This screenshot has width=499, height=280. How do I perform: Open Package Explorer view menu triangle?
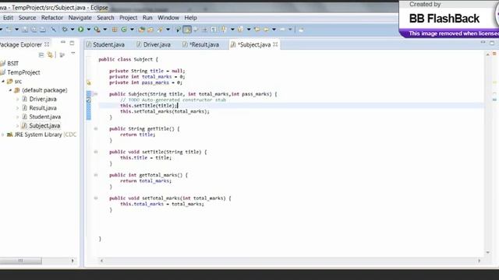pyautogui.click(x=73, y=54)
